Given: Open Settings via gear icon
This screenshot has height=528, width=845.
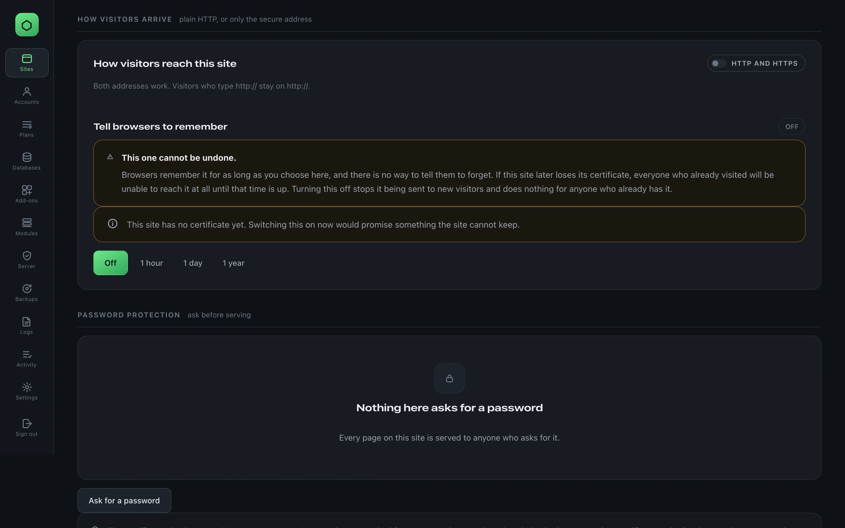Looking at the screenshot, I should pos(27,391).
